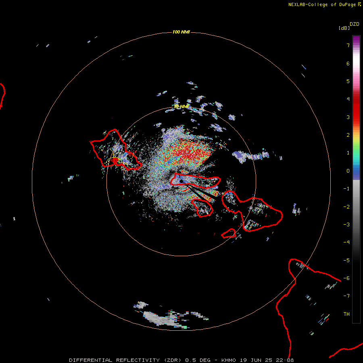Click the 22:08 time stamp
The height and width of the screenshot is (363, 363).
click(x=286, y=360)
